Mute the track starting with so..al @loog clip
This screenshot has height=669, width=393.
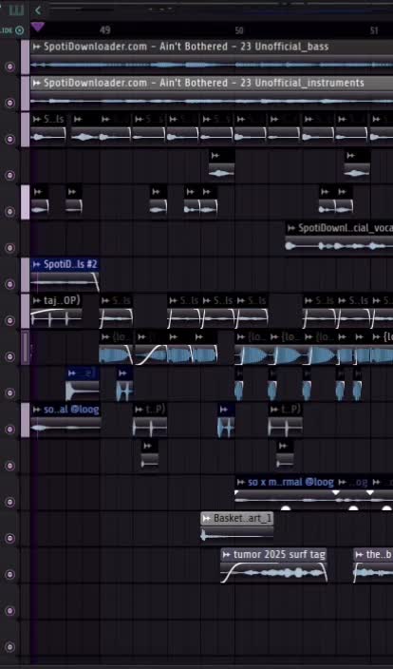click(9, 430)
